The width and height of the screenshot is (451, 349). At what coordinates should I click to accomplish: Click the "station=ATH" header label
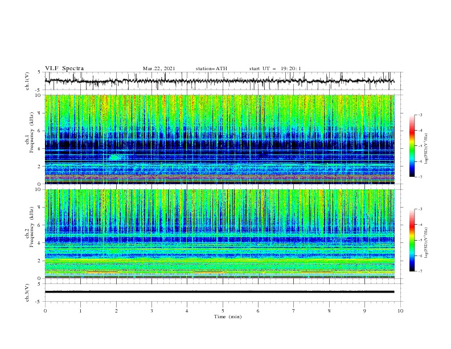click(x=211, y=68)
